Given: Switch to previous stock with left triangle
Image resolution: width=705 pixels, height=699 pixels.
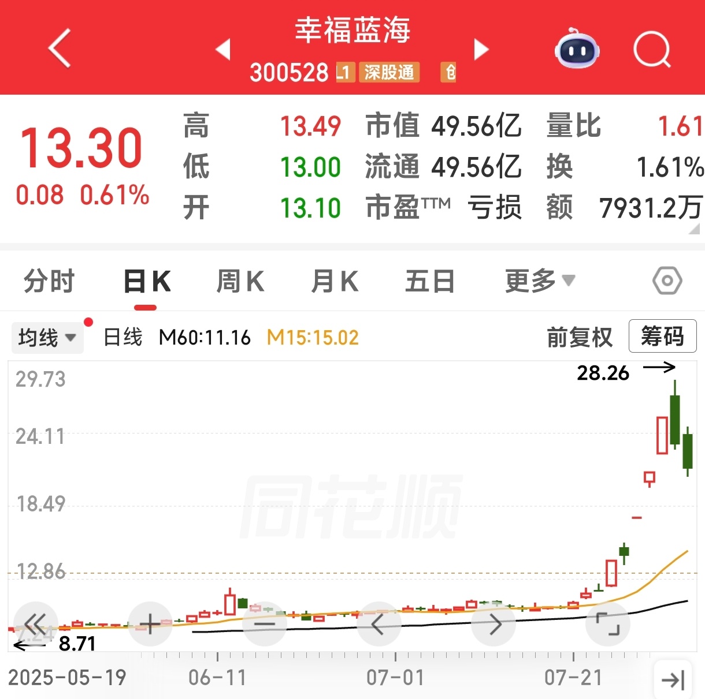Looking at the screenshot, I should click(x=223, y=49).
